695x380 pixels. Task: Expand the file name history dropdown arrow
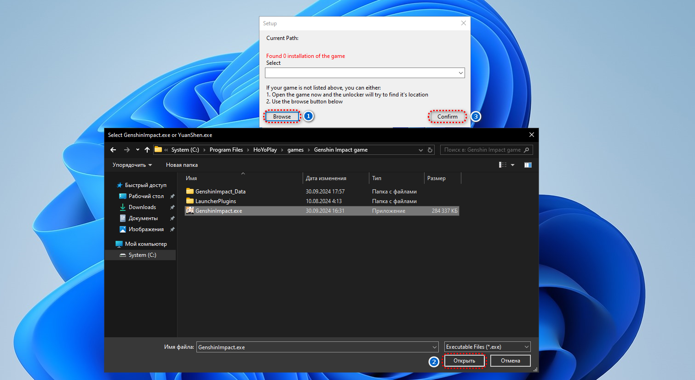click(435, 347)
